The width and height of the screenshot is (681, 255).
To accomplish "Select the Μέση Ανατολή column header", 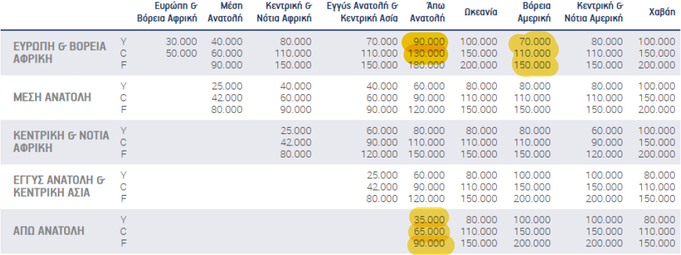I will (225, 13).
